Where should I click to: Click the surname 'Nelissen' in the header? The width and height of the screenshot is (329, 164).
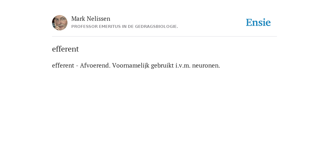pos(98,19)
